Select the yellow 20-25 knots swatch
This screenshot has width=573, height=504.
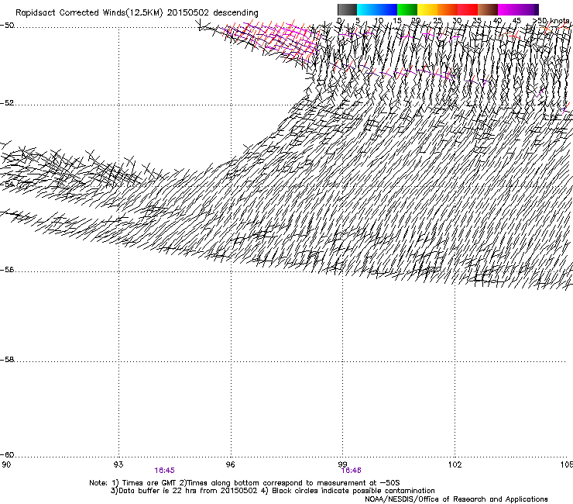pyautogui.click(x=427, y=9)
